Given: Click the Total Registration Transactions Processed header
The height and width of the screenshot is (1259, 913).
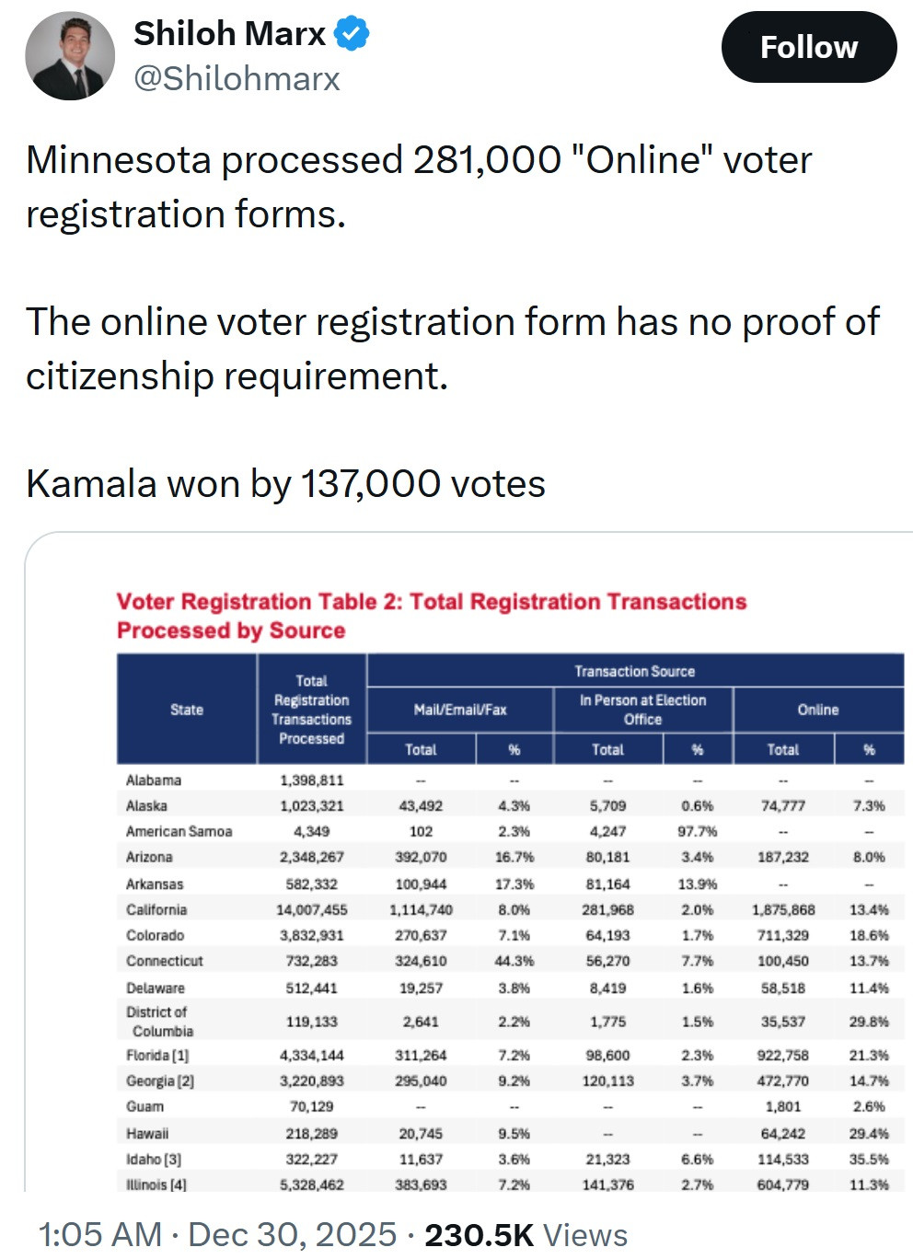Looking at the screenshot, I should coord(311,710).
